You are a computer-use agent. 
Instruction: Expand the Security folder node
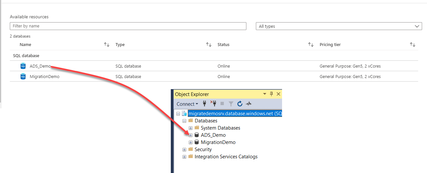[x=184, y=149]
